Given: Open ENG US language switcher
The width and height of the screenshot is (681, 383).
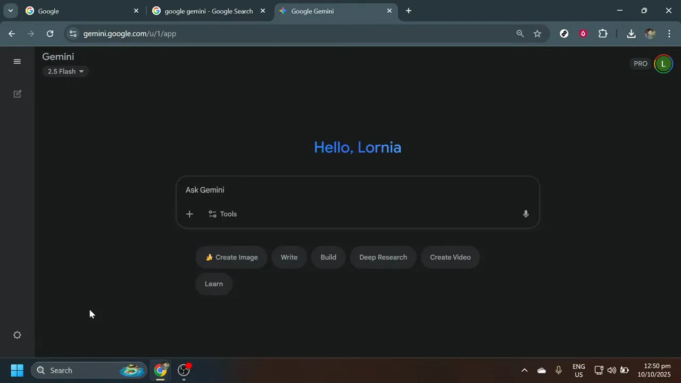Looking at the screenshot, I should [x=579, y=370].
